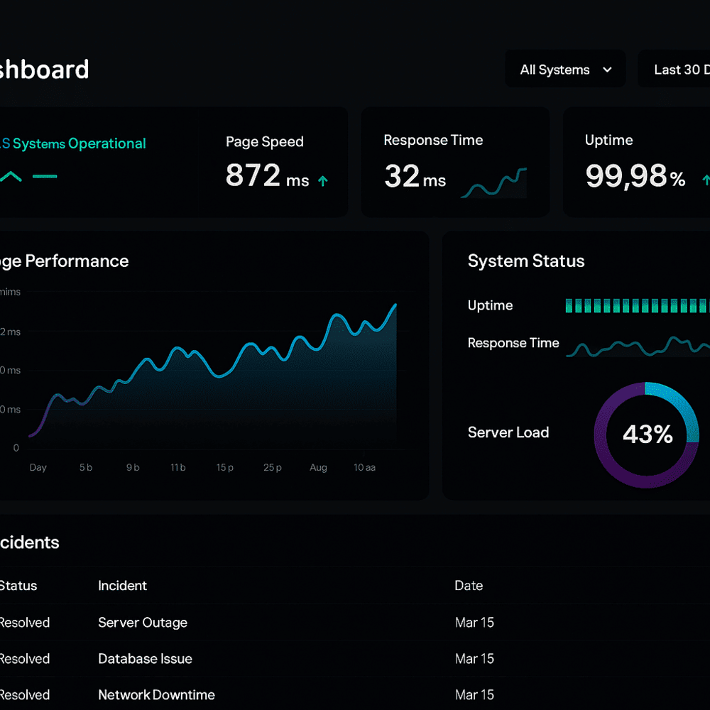Click Resolved status for Network Downtime

(x=24, y=695)
